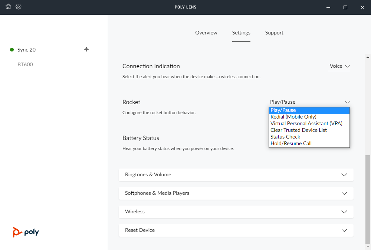Expand the Wireless section
The height and width of the screenshot is (250, 371).
(x=236, y=212)
